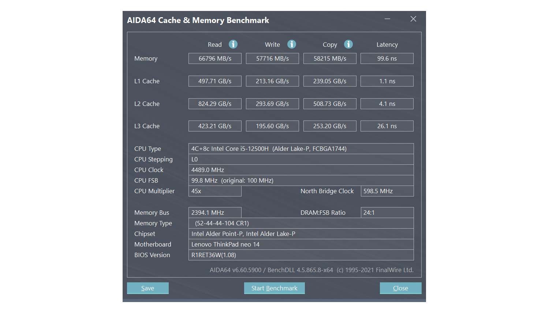
Task: Click the CPU Stepping value L0
Action: click(x=301, y=159)
